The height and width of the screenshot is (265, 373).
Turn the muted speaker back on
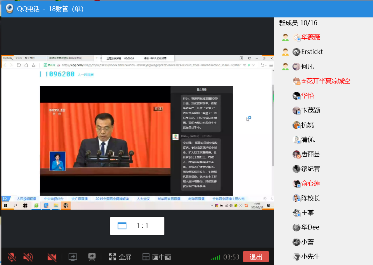[28, 257]
